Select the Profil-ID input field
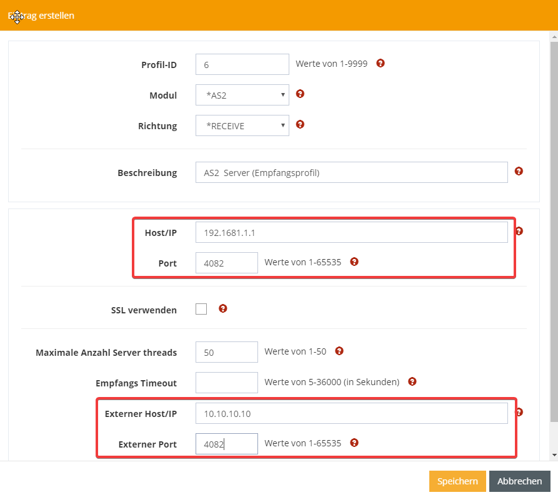Screen dimensions: 558x500 (242, 64)
